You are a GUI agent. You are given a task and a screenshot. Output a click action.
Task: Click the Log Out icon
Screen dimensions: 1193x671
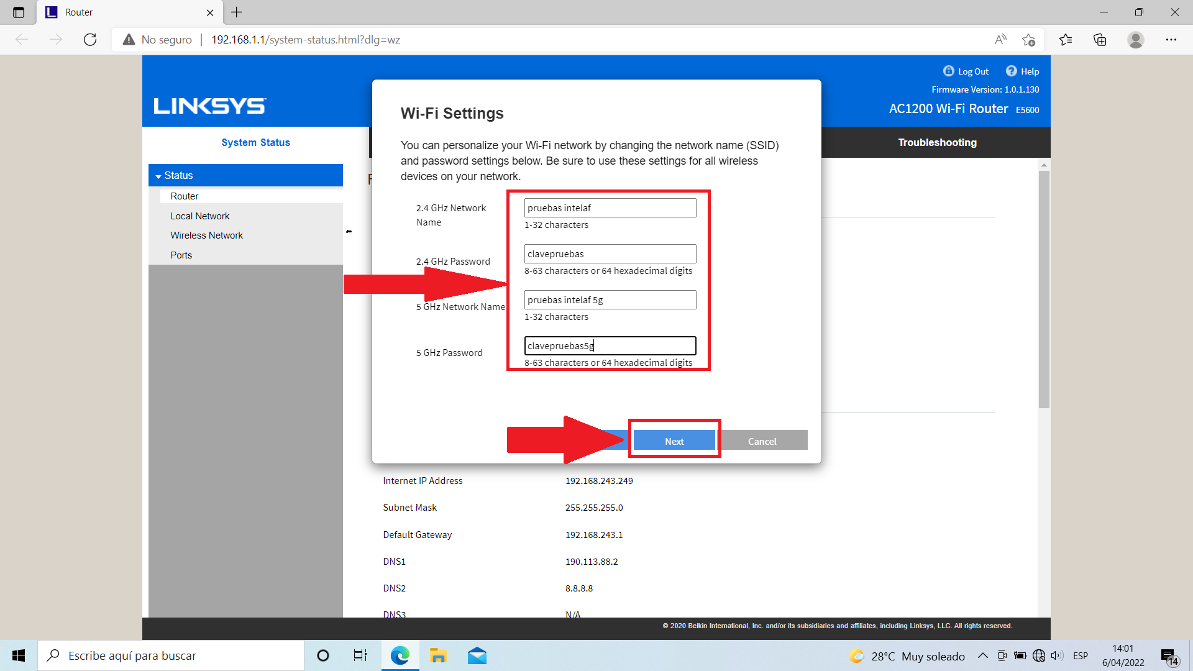(x=948, y=71)
